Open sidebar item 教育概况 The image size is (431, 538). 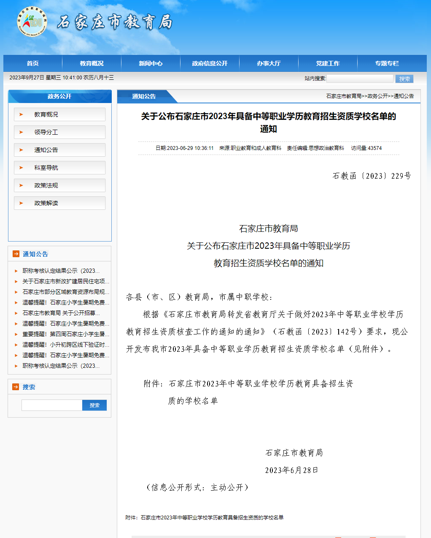pyautogui.click(x=60, y=114)
